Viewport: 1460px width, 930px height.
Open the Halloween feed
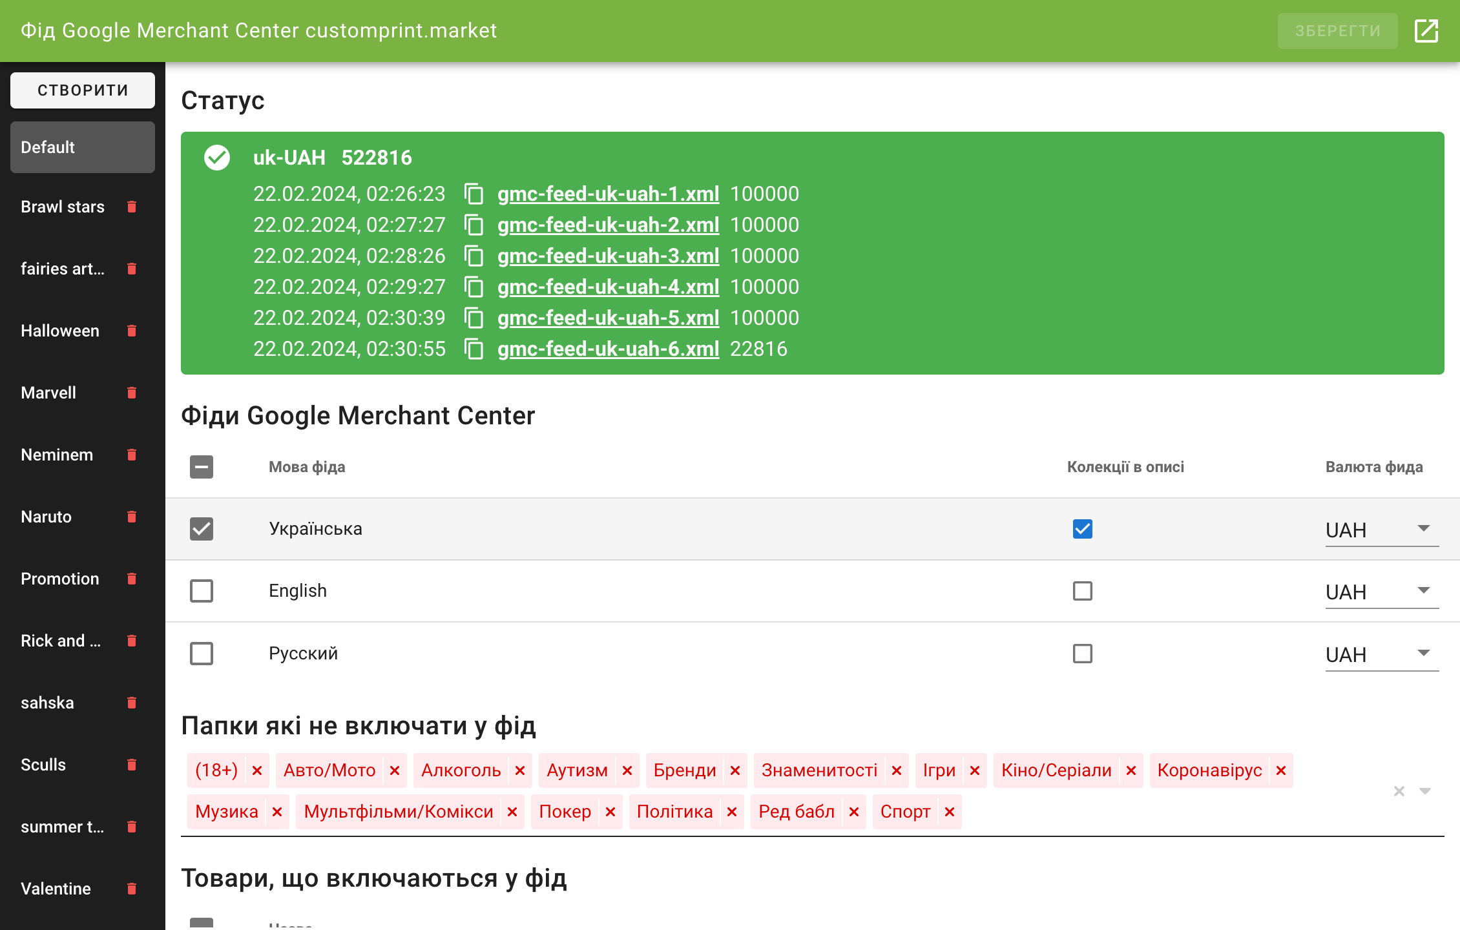[x=60, y=331]
